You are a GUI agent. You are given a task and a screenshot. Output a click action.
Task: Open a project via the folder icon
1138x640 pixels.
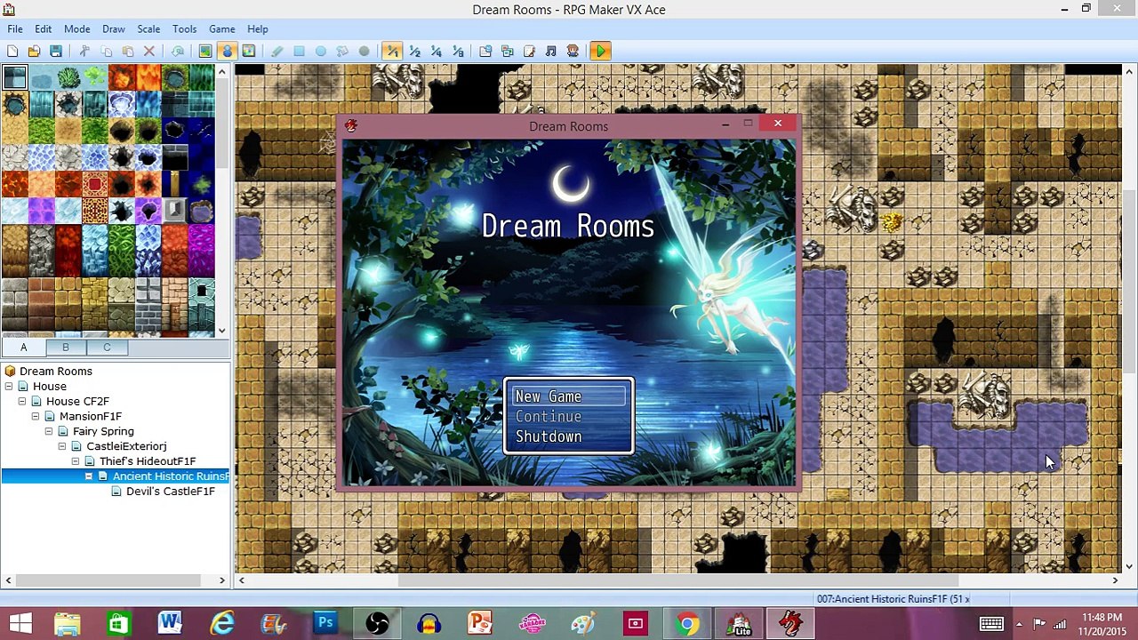pos(34,52)
